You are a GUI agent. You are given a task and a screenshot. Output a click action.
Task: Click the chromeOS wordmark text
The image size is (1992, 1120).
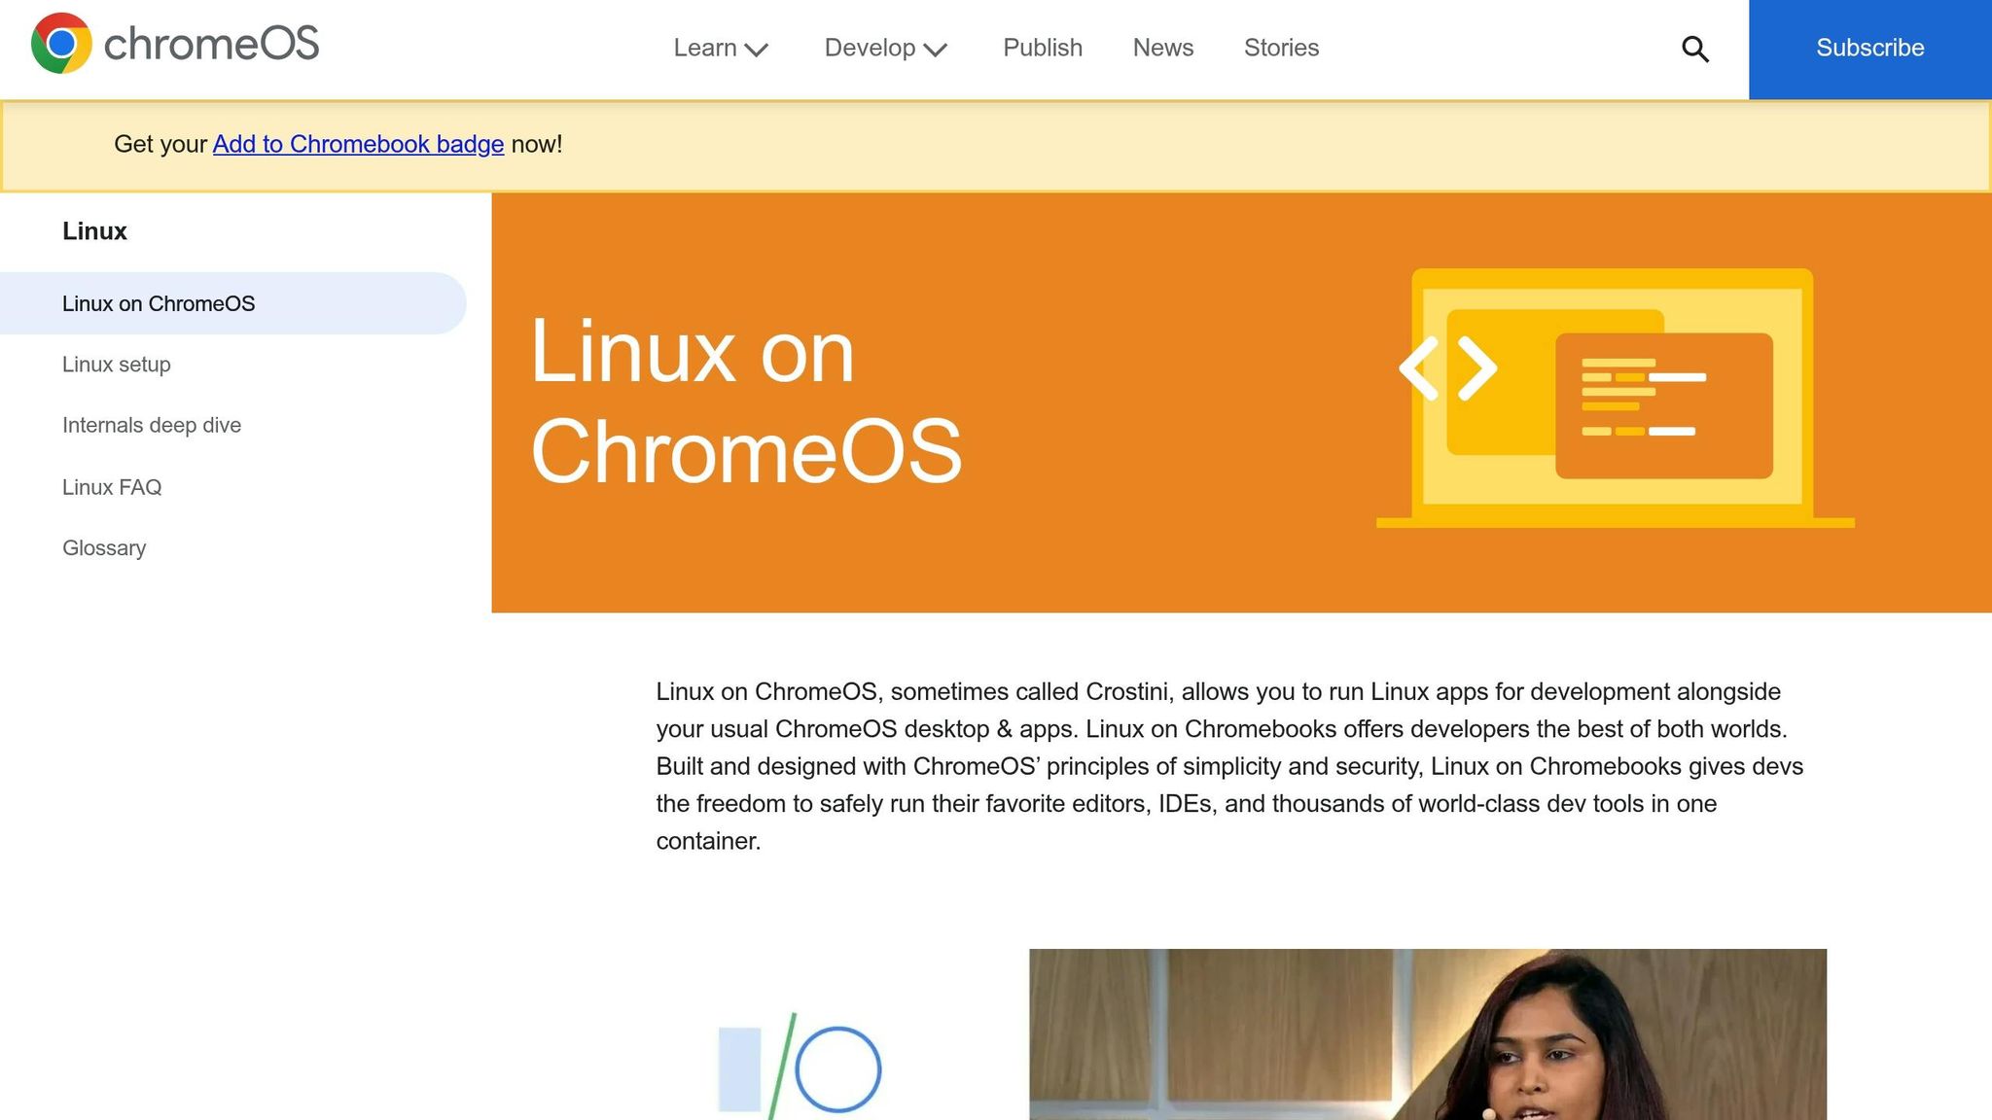[x=211, y=44]
